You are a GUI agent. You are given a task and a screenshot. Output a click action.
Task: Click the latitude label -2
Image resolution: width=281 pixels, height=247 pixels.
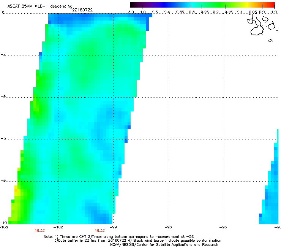(3, 54)
